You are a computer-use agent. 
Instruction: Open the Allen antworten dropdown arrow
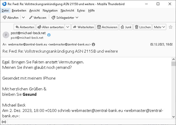68,27
